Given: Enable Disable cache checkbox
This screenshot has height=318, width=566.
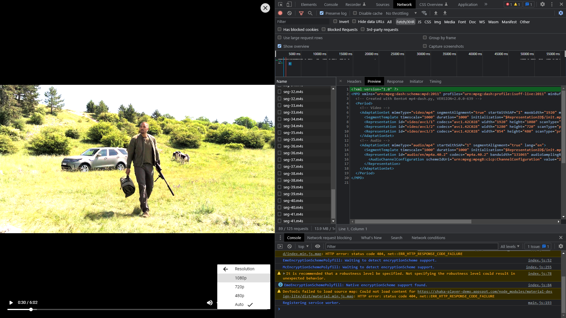Looking at the screenshot, I should coord(355,13).
